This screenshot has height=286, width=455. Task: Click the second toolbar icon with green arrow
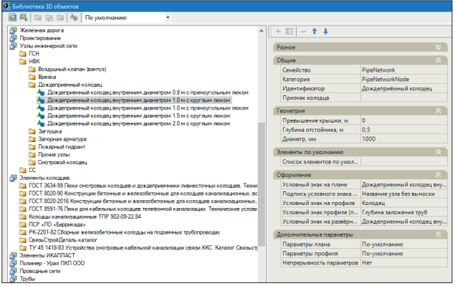24,17
